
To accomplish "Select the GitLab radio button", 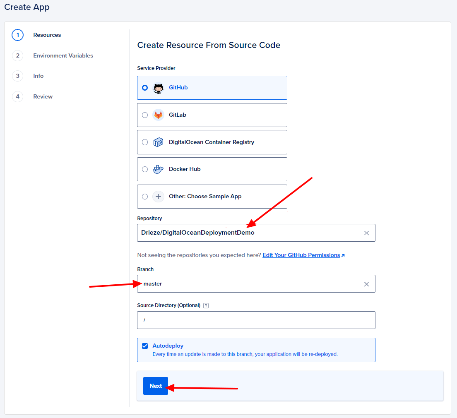I will [145, 115].
